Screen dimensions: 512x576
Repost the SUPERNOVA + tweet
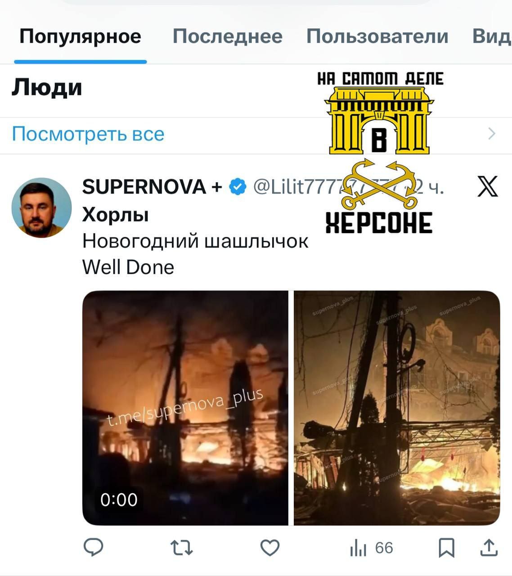click(182, 548)
